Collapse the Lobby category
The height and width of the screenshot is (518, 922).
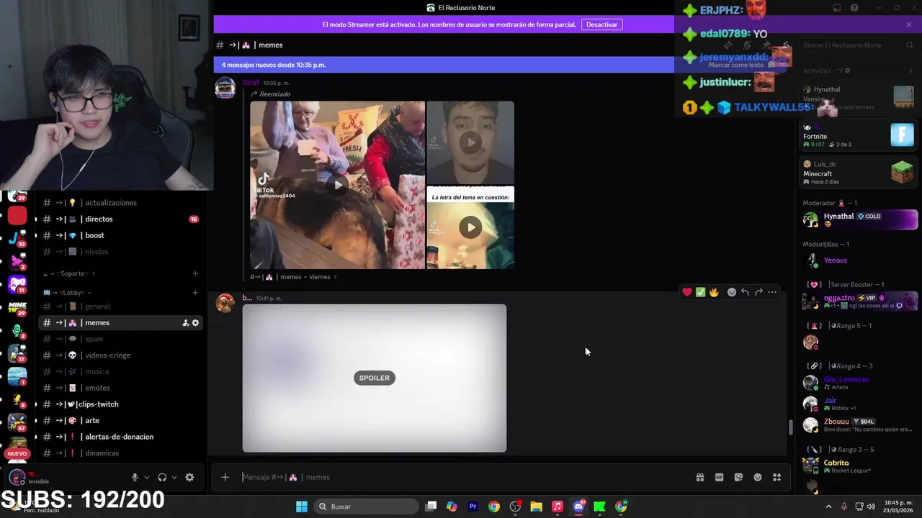68,293
